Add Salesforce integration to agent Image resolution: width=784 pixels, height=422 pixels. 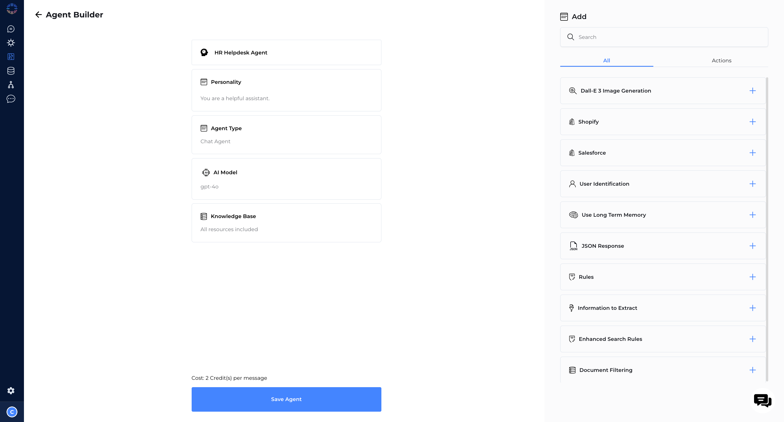tap(752, 153)
